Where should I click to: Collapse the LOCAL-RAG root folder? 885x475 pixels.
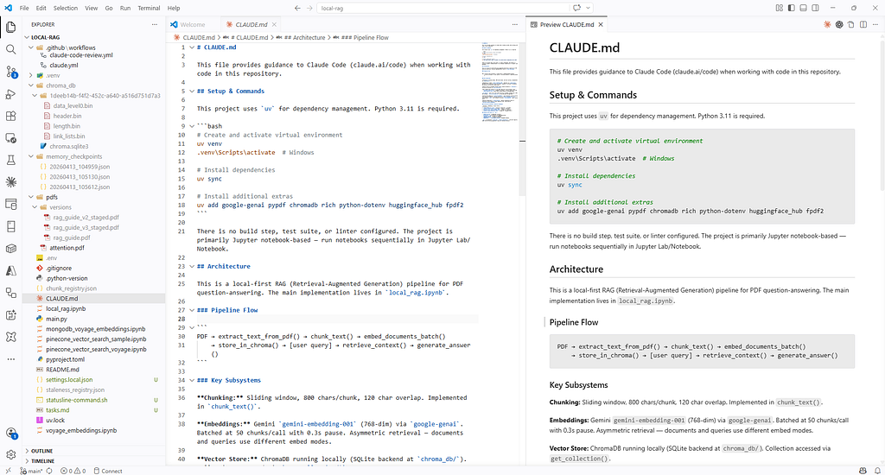tap(27, 37)
